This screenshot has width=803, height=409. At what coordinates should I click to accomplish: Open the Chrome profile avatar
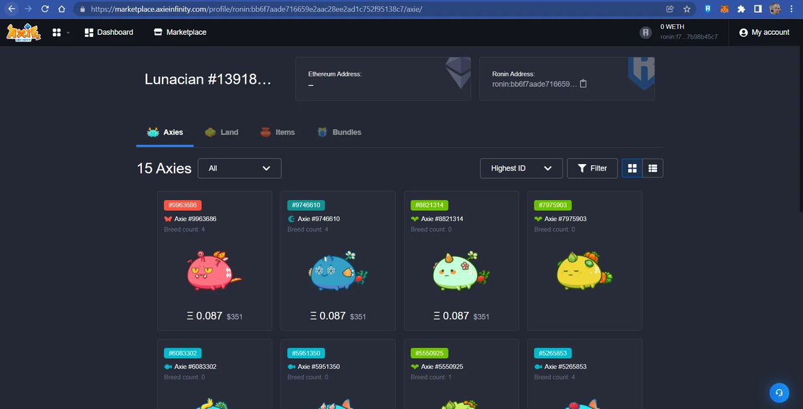775,9
